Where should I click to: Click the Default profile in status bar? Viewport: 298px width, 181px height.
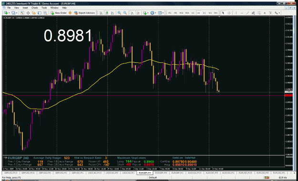pyautogui.click(x=153, y=178)
